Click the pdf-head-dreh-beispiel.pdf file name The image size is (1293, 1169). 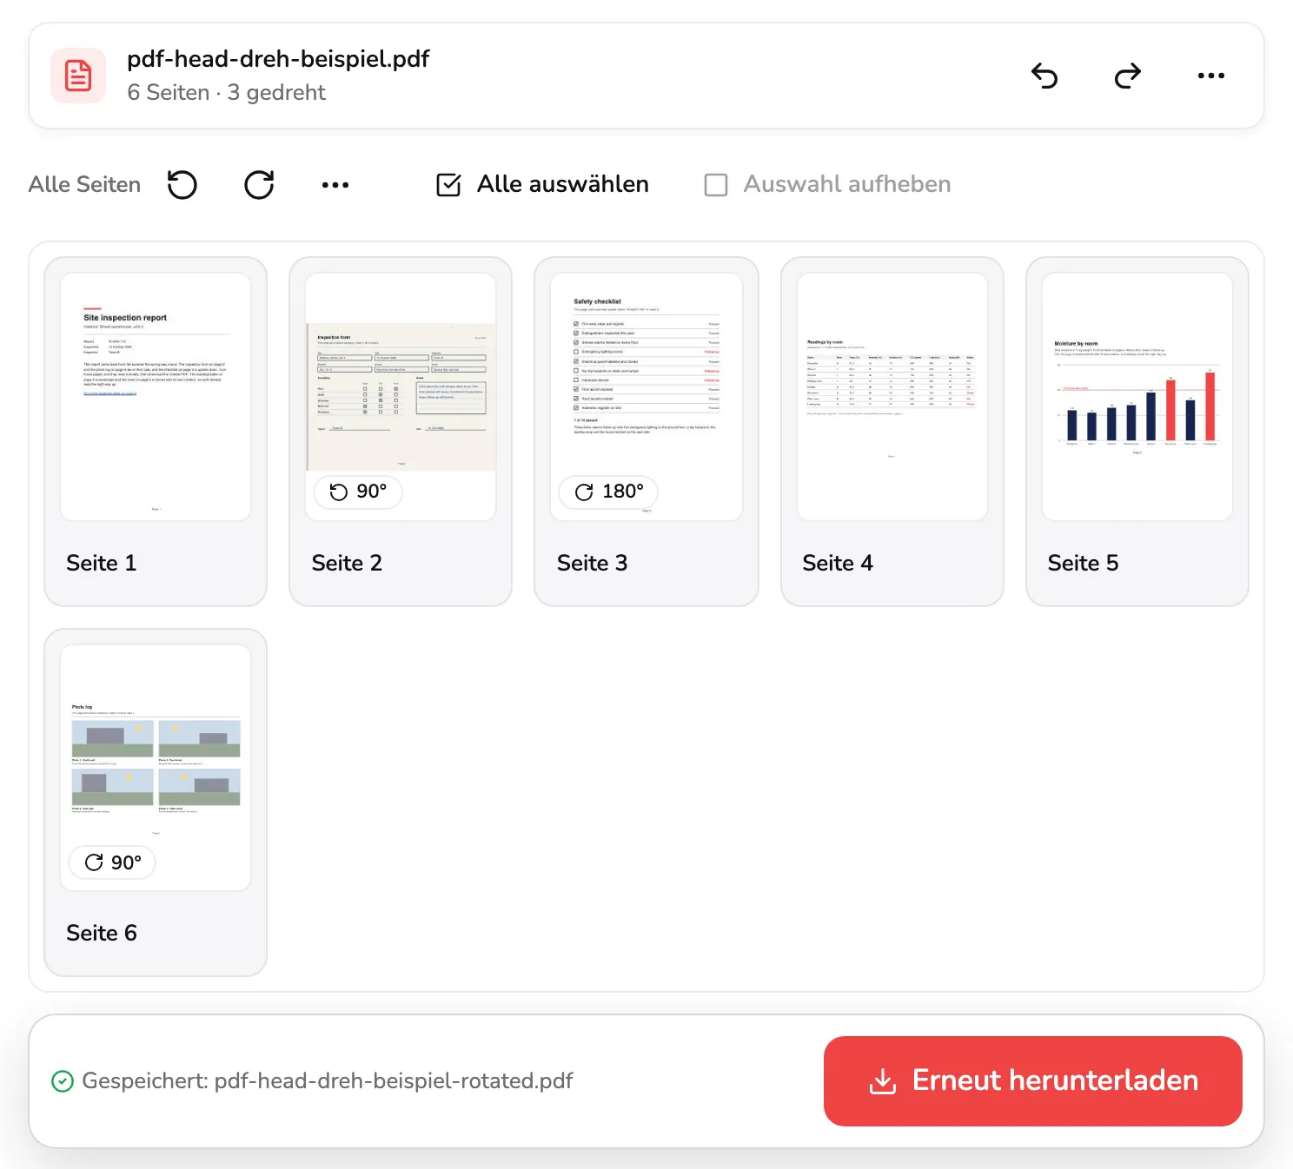tap(278, 59)
